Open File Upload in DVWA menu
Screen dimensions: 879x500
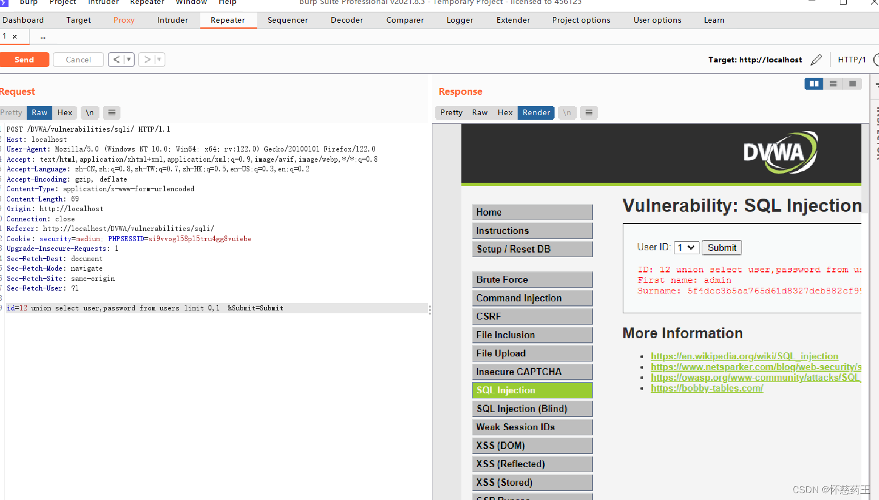click(x=532, y=353)
